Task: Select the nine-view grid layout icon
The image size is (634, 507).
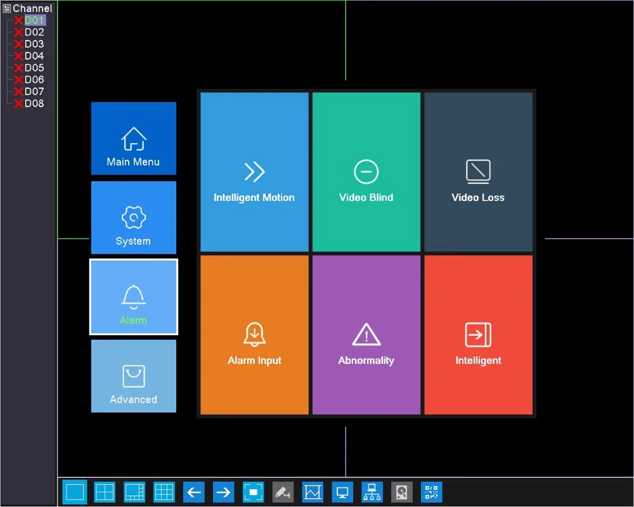Action: pyautogui.click(x=164, y=492)
